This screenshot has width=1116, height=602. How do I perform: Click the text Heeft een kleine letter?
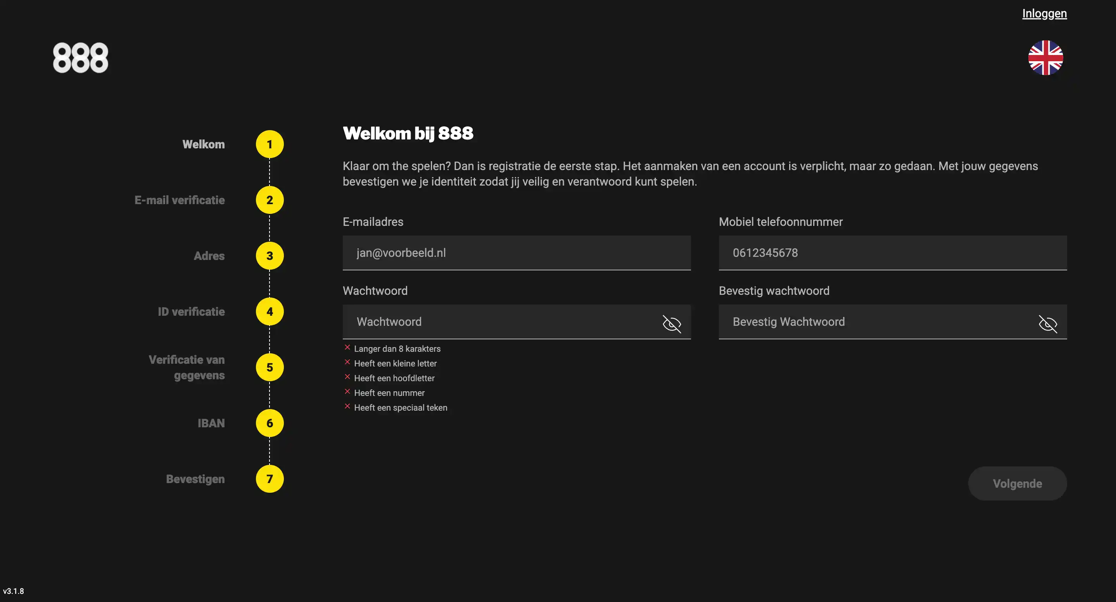(395, 363)
